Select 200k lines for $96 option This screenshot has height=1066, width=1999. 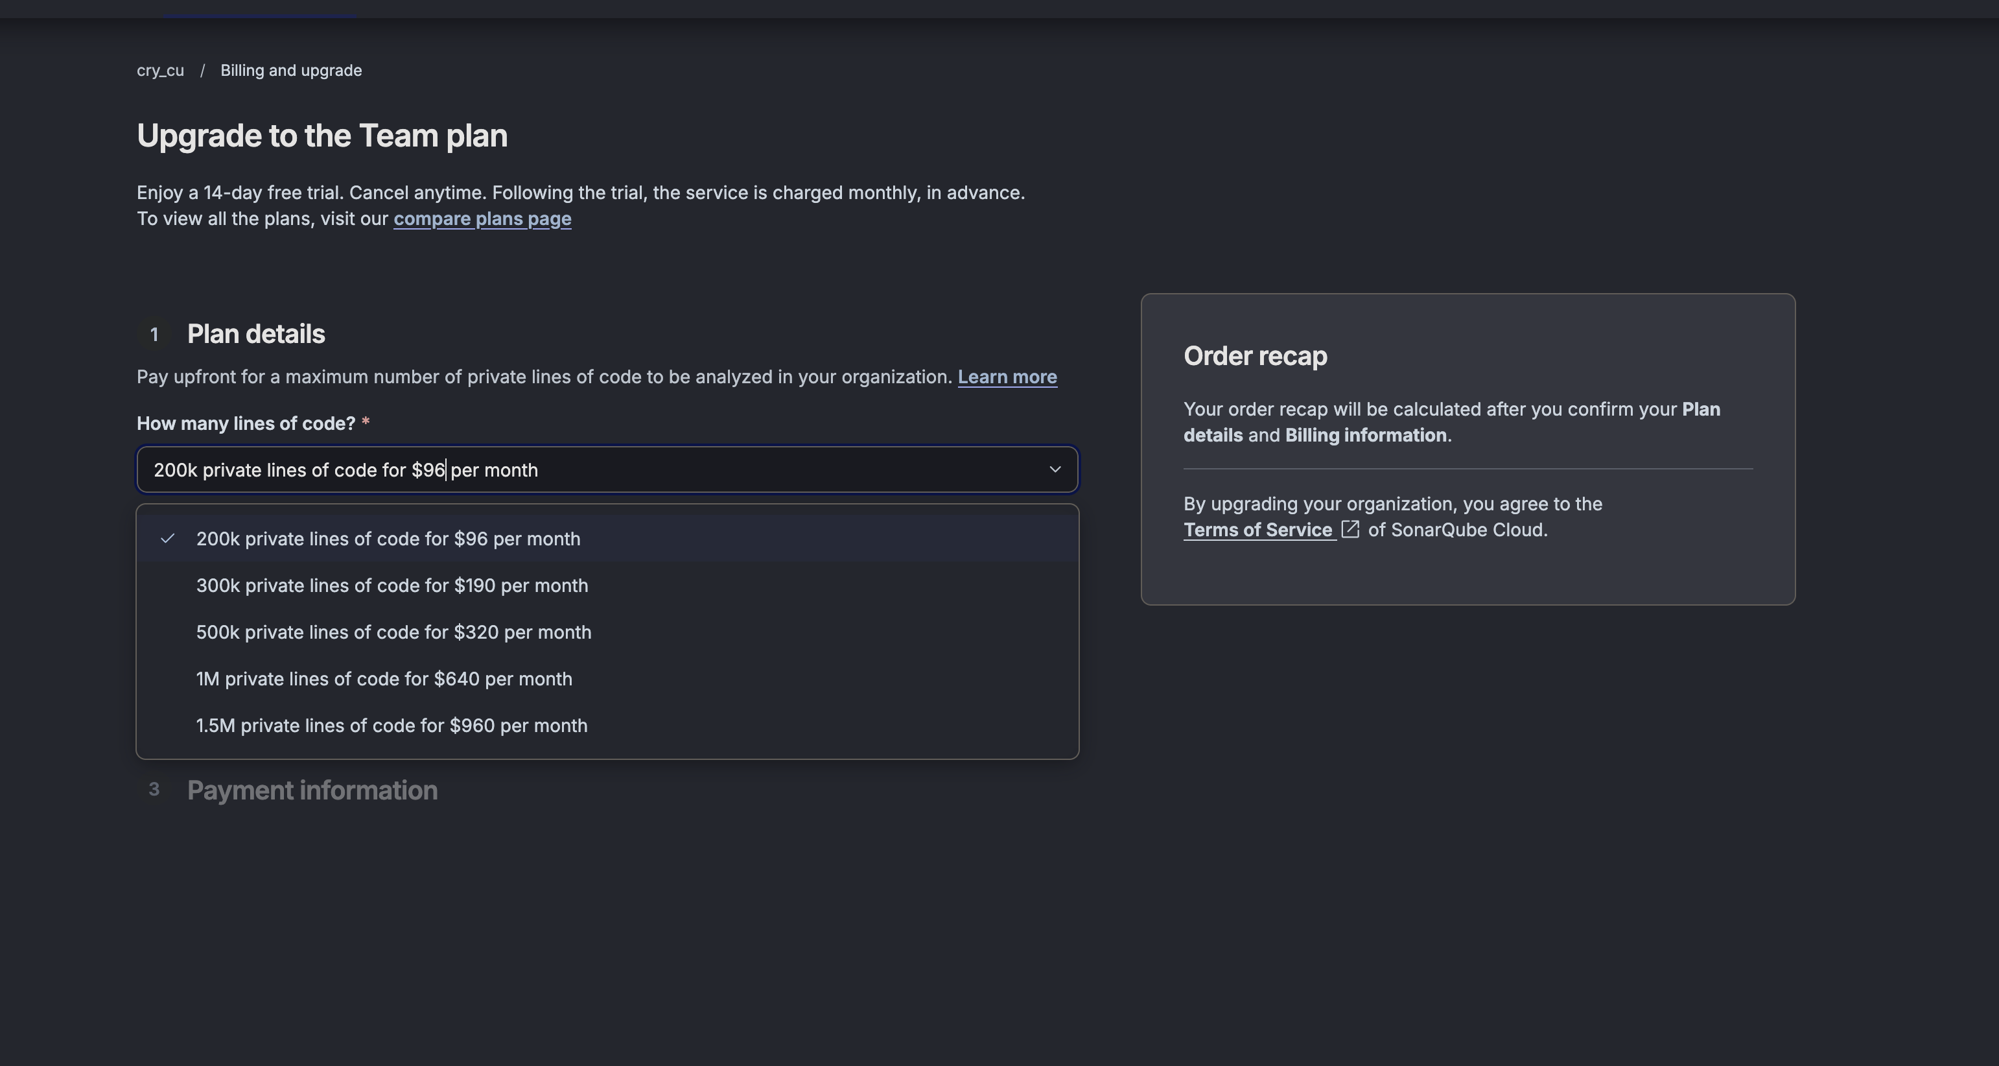(388, 539)
